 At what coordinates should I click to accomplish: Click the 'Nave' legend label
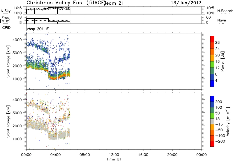point(222,20)
